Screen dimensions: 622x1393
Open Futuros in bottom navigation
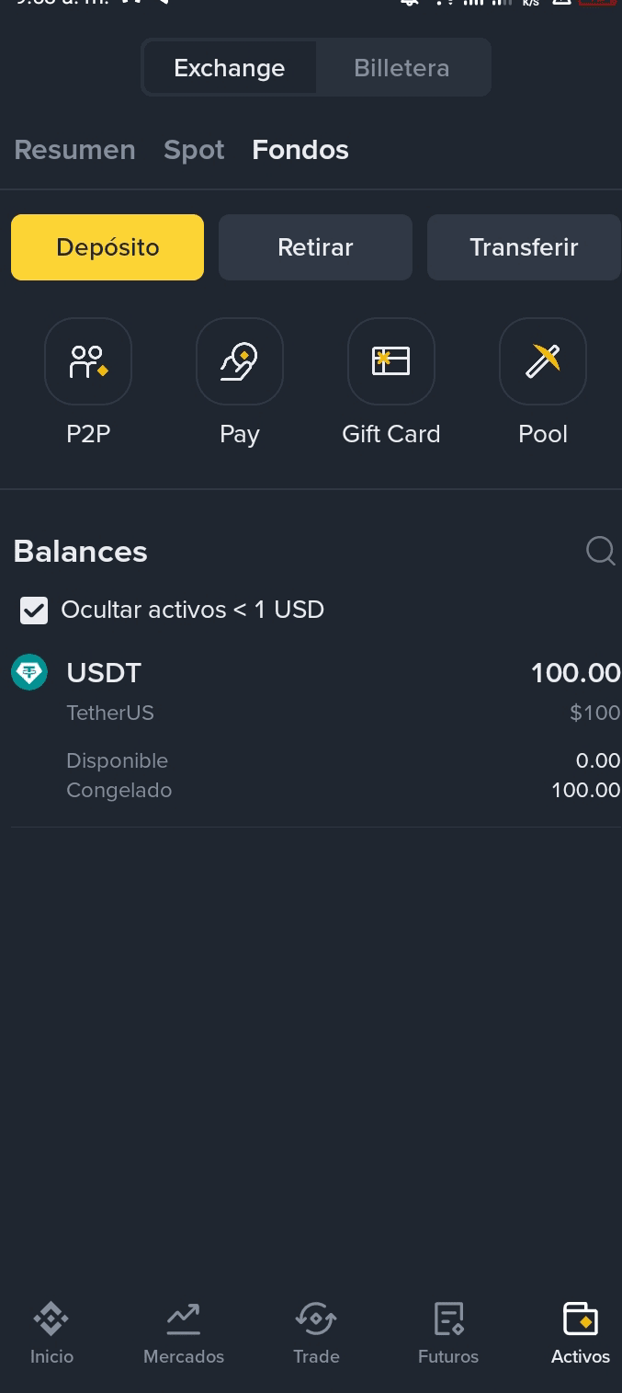pyautogui.click(x=448, y=1333)
